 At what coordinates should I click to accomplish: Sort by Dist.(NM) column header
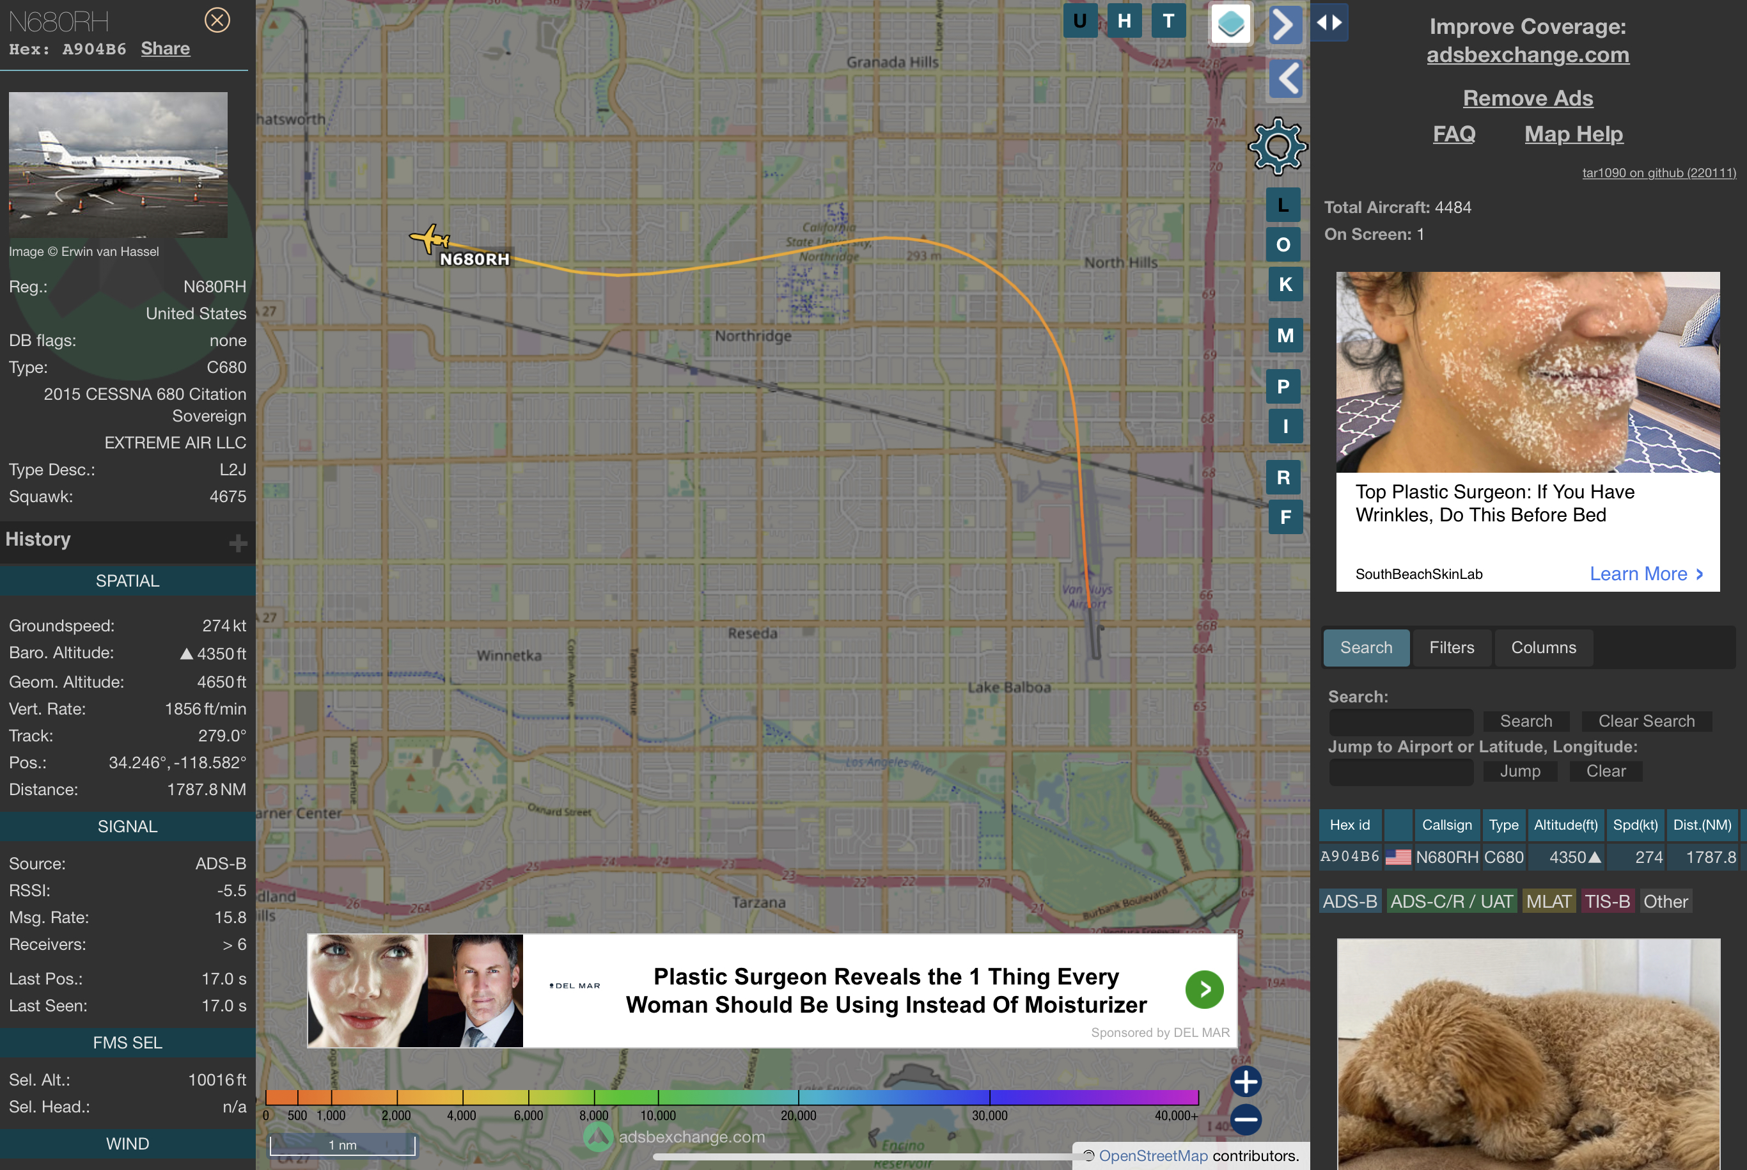pyautogui.click(x=1702, y=825)
